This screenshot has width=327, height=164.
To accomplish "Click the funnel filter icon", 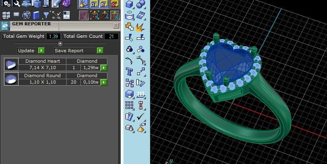I will tap(46, 15).
